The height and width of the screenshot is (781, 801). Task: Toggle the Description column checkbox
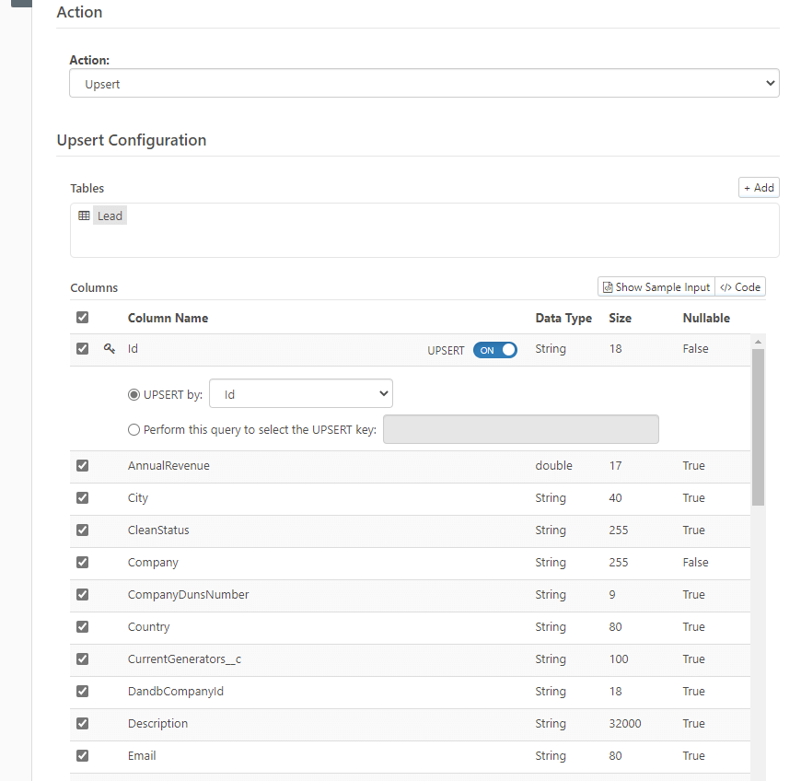coord(82,724)
